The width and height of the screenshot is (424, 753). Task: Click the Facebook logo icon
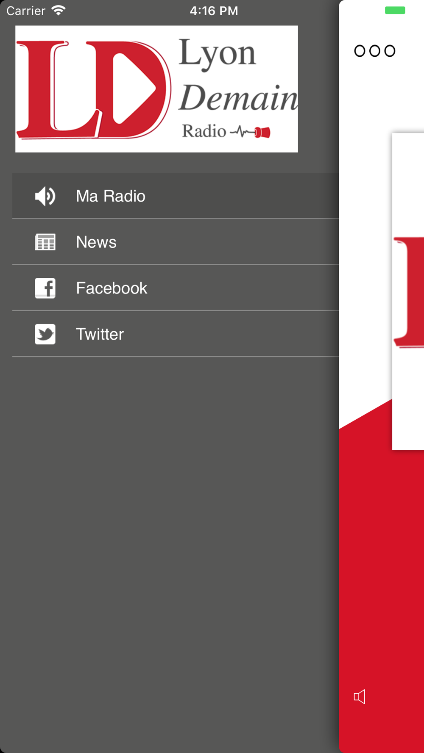coord(45,288)
